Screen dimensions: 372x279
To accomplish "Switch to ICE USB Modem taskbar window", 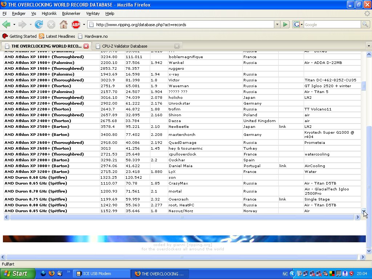I will point(101,274).
